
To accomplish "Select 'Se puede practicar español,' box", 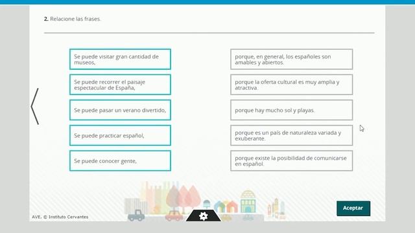I will tap(120, 135).
